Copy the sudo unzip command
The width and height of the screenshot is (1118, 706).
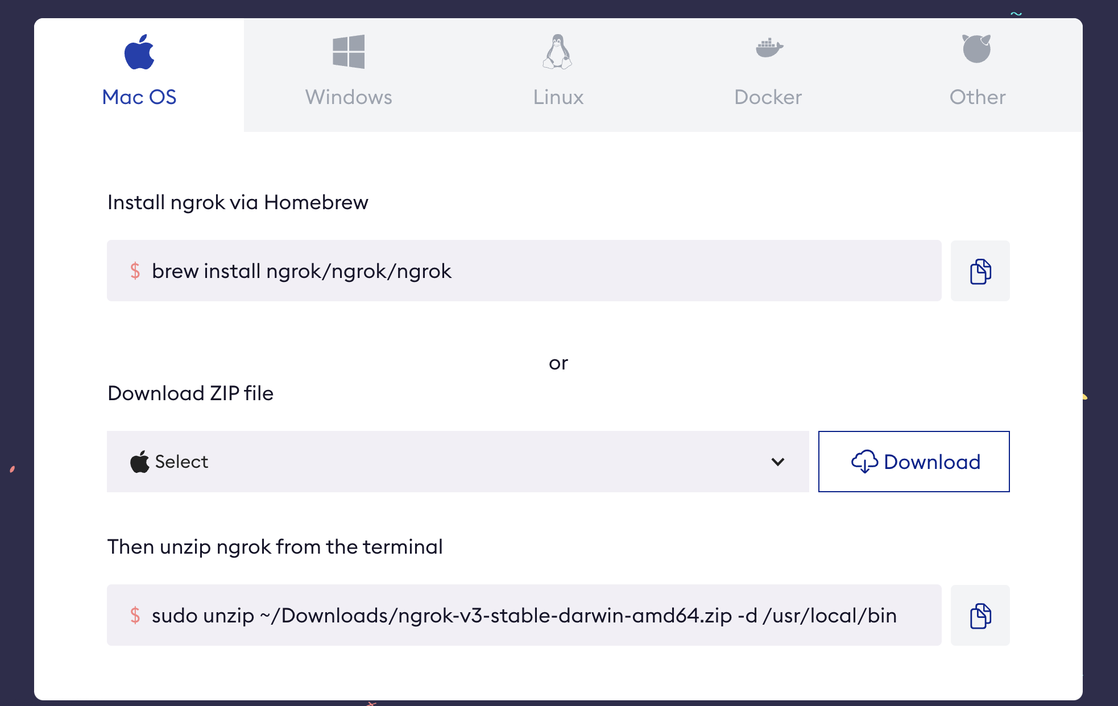pyautogui.click(x=980, y=616)
